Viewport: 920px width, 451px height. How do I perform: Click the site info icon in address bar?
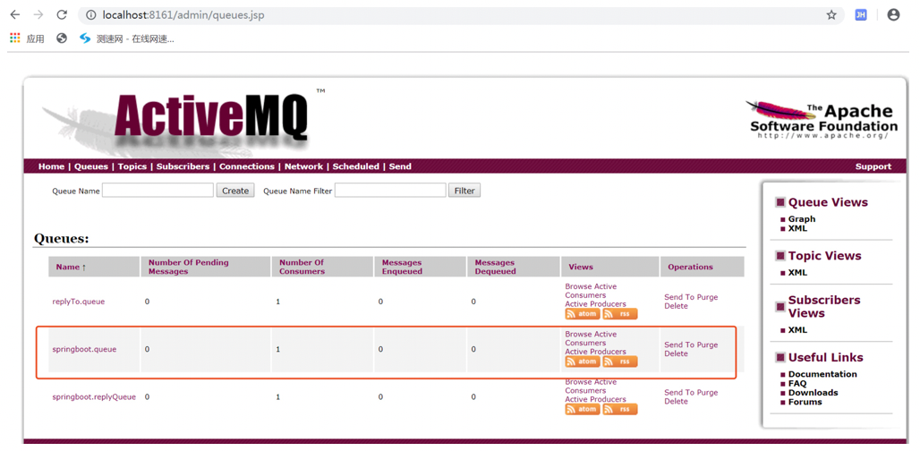tap(91, 15)
